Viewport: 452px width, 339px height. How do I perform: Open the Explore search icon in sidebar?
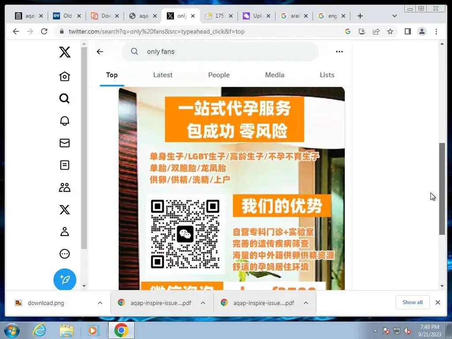click(x=64, y=98)
